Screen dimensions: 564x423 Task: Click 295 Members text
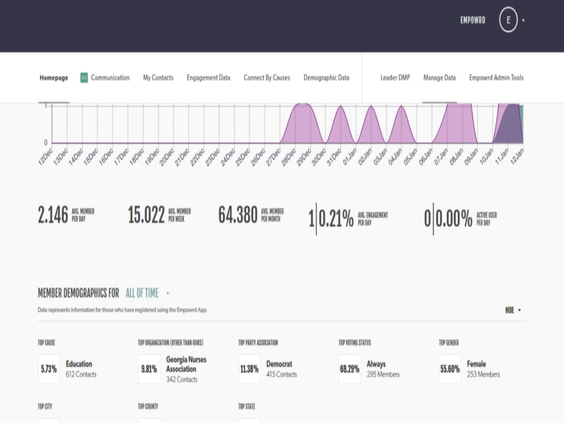[383, 374]
